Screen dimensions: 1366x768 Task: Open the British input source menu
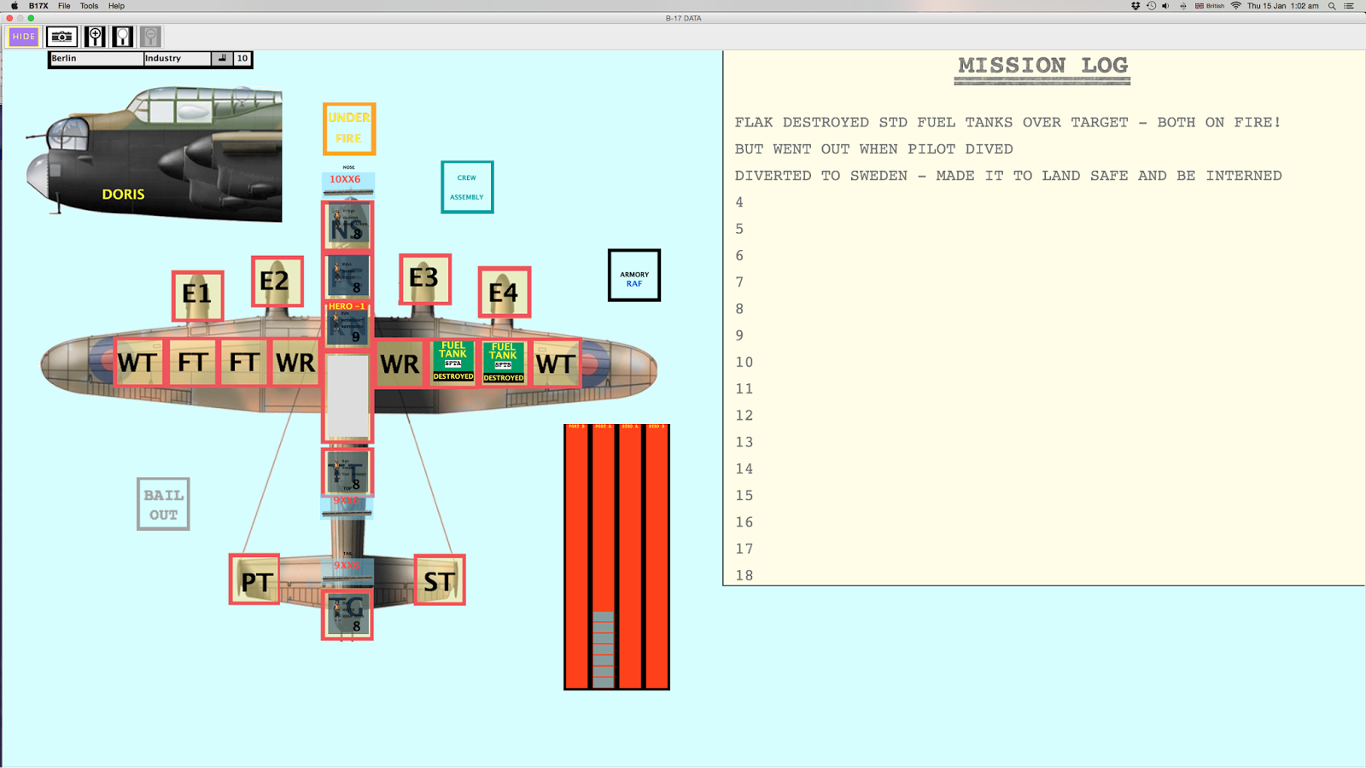[x=1210, y=6]
